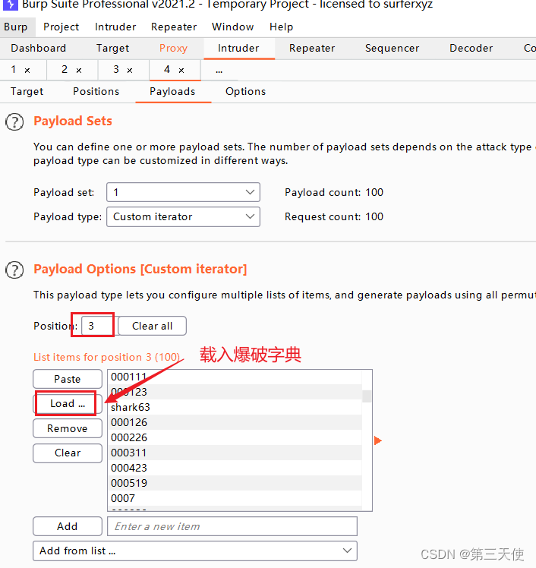Open the Window menu

point(232,27)
